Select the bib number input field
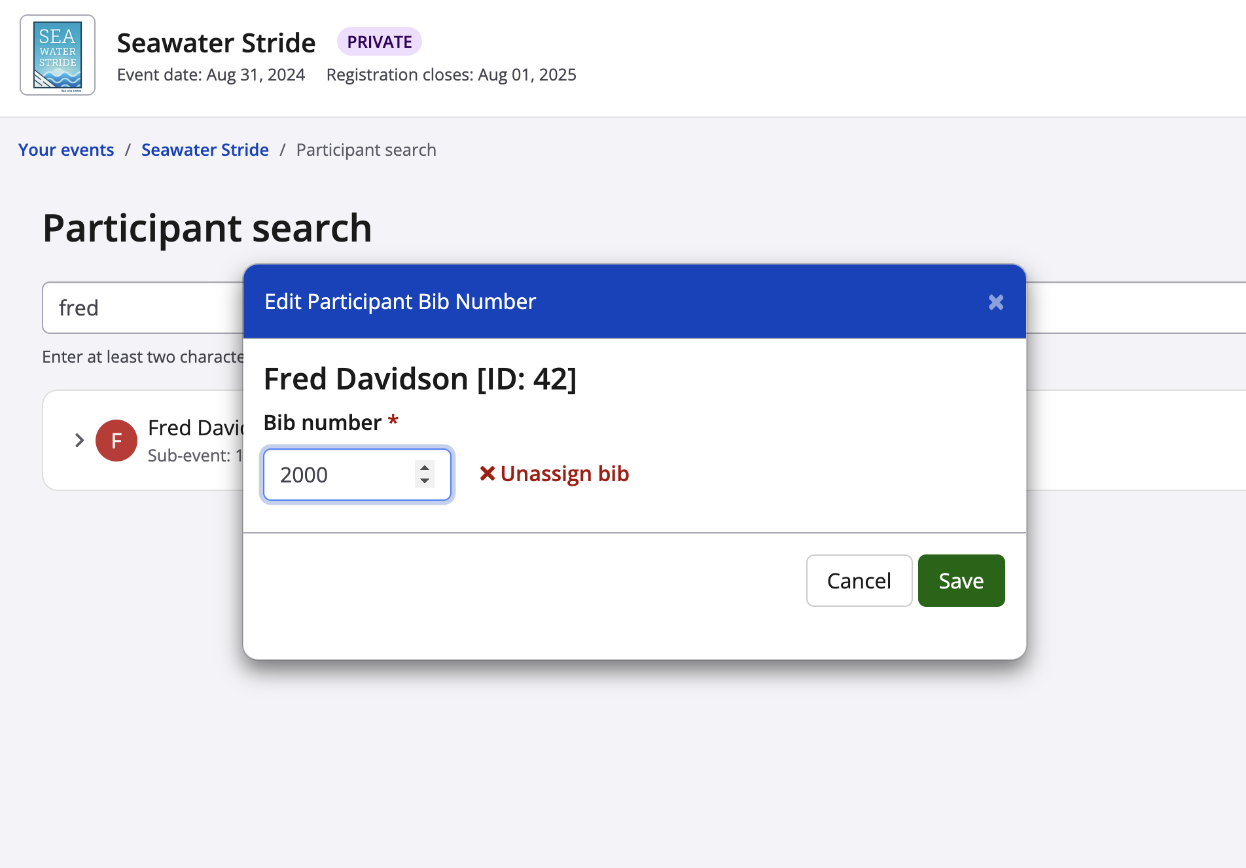This screenshot has height=868, width=1246. 340,475
